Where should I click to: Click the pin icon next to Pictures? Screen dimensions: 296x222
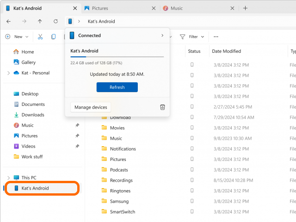pyautogui.click(x=77, y=136)
